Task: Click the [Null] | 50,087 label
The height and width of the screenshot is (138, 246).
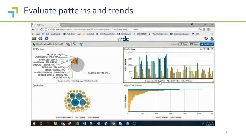Action: point(98,73)
